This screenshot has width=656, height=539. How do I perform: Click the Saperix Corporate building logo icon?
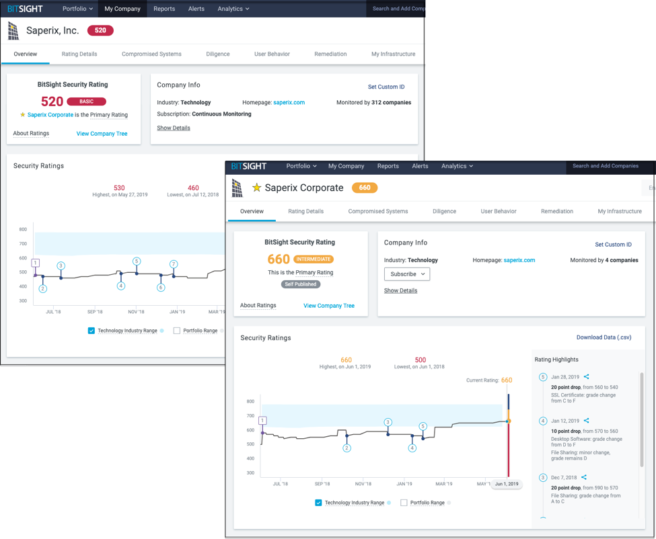pos(237,188)
